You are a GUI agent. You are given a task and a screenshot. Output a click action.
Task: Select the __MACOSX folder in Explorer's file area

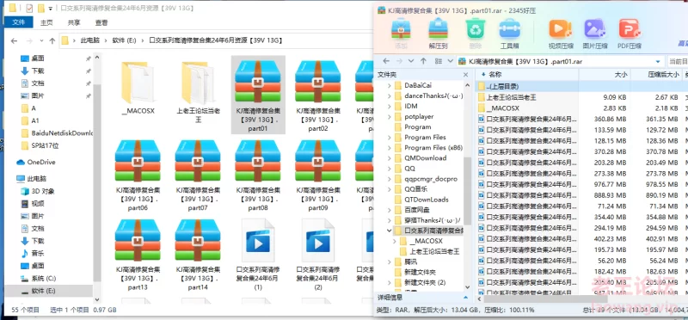[x=138, y=88]
